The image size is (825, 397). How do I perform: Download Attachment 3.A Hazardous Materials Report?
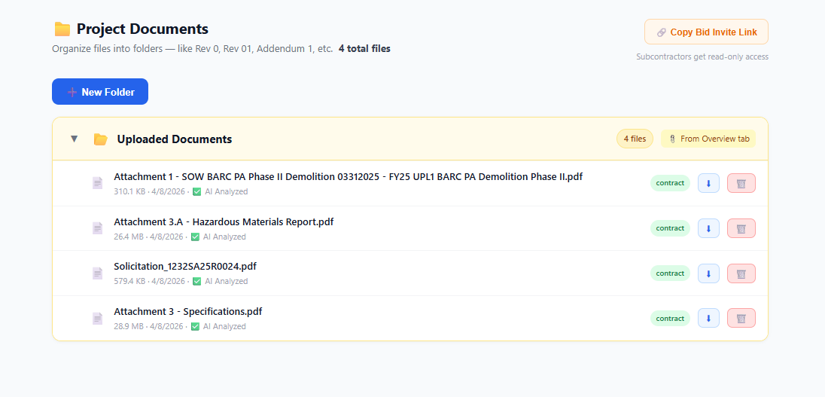(x=708, y=228)
